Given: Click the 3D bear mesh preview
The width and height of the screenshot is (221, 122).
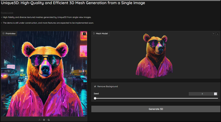Looking at the screenshot, I should click(154, 55).
